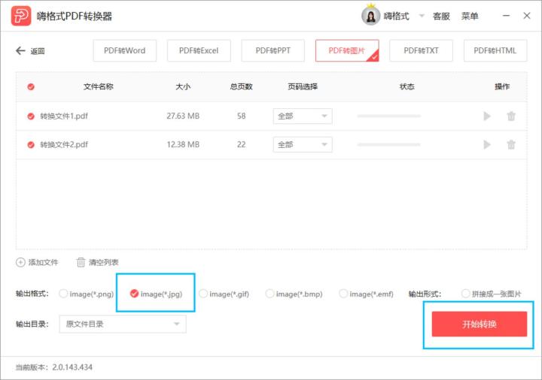542x380 pixels.
Task: Click the file name 转换文件2.pdf
Action: tap(64, 144)
